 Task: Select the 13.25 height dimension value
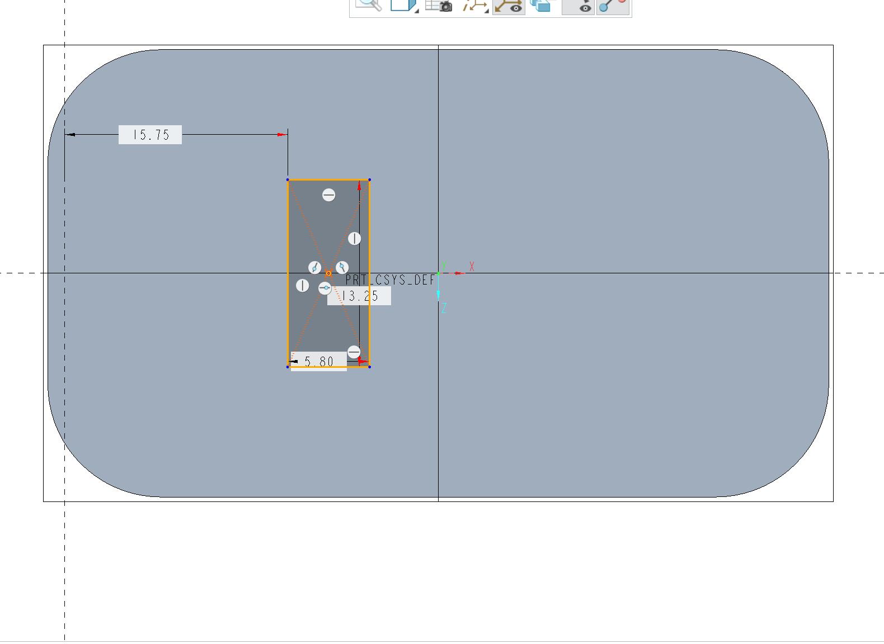click(359, 296)
